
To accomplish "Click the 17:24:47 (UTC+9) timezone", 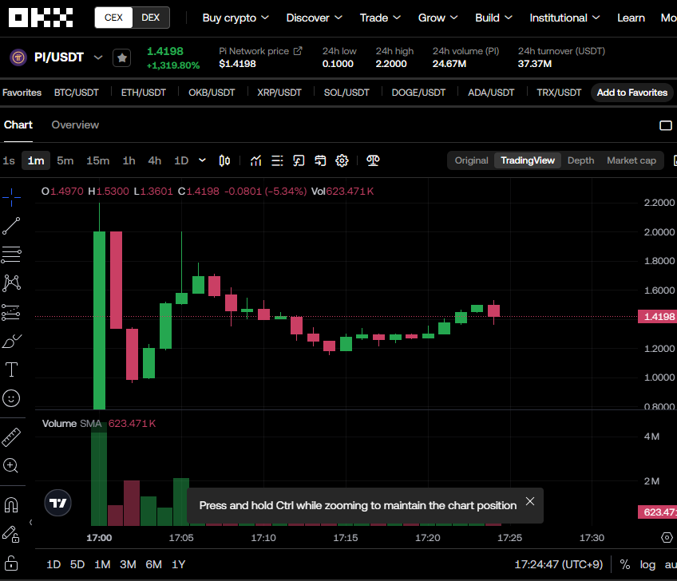I will pos(558,564).
